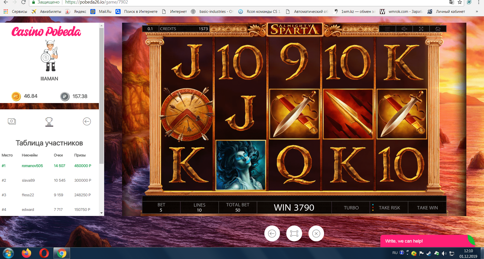Open the Личный кабинет bookmark
Viewport: 484px width, 259px height.
point(446,12)
